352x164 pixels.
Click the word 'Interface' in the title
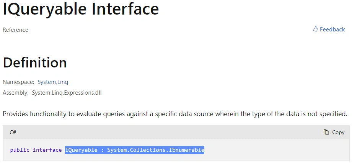pyautogui.click(x=125, y=9)
